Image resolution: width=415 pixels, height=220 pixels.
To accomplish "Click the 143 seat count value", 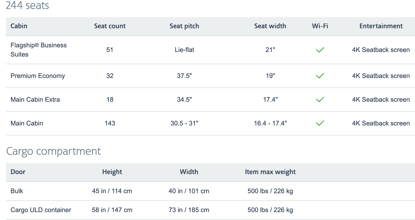I will click(x=110, y=123).
